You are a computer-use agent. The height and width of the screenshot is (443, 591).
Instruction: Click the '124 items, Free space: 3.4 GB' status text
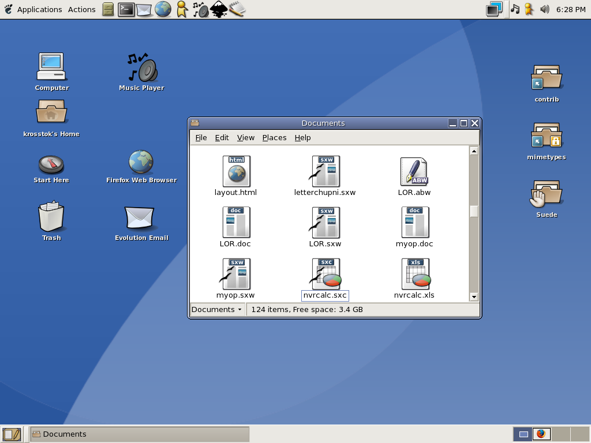pyautogui.click(x=307, y=310)
